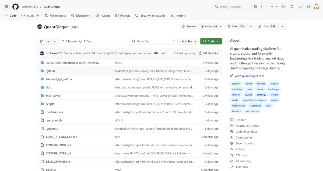Screen dimensions: 323x171
Task: Click the search box in header
Action: tap(232, 6)
